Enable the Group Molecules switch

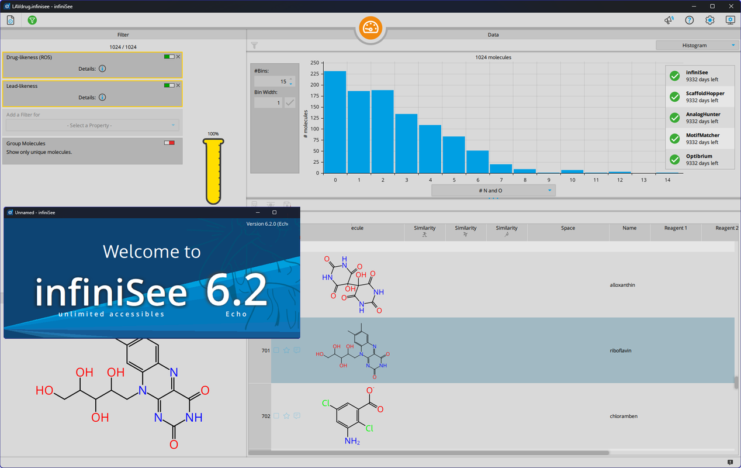169,143
